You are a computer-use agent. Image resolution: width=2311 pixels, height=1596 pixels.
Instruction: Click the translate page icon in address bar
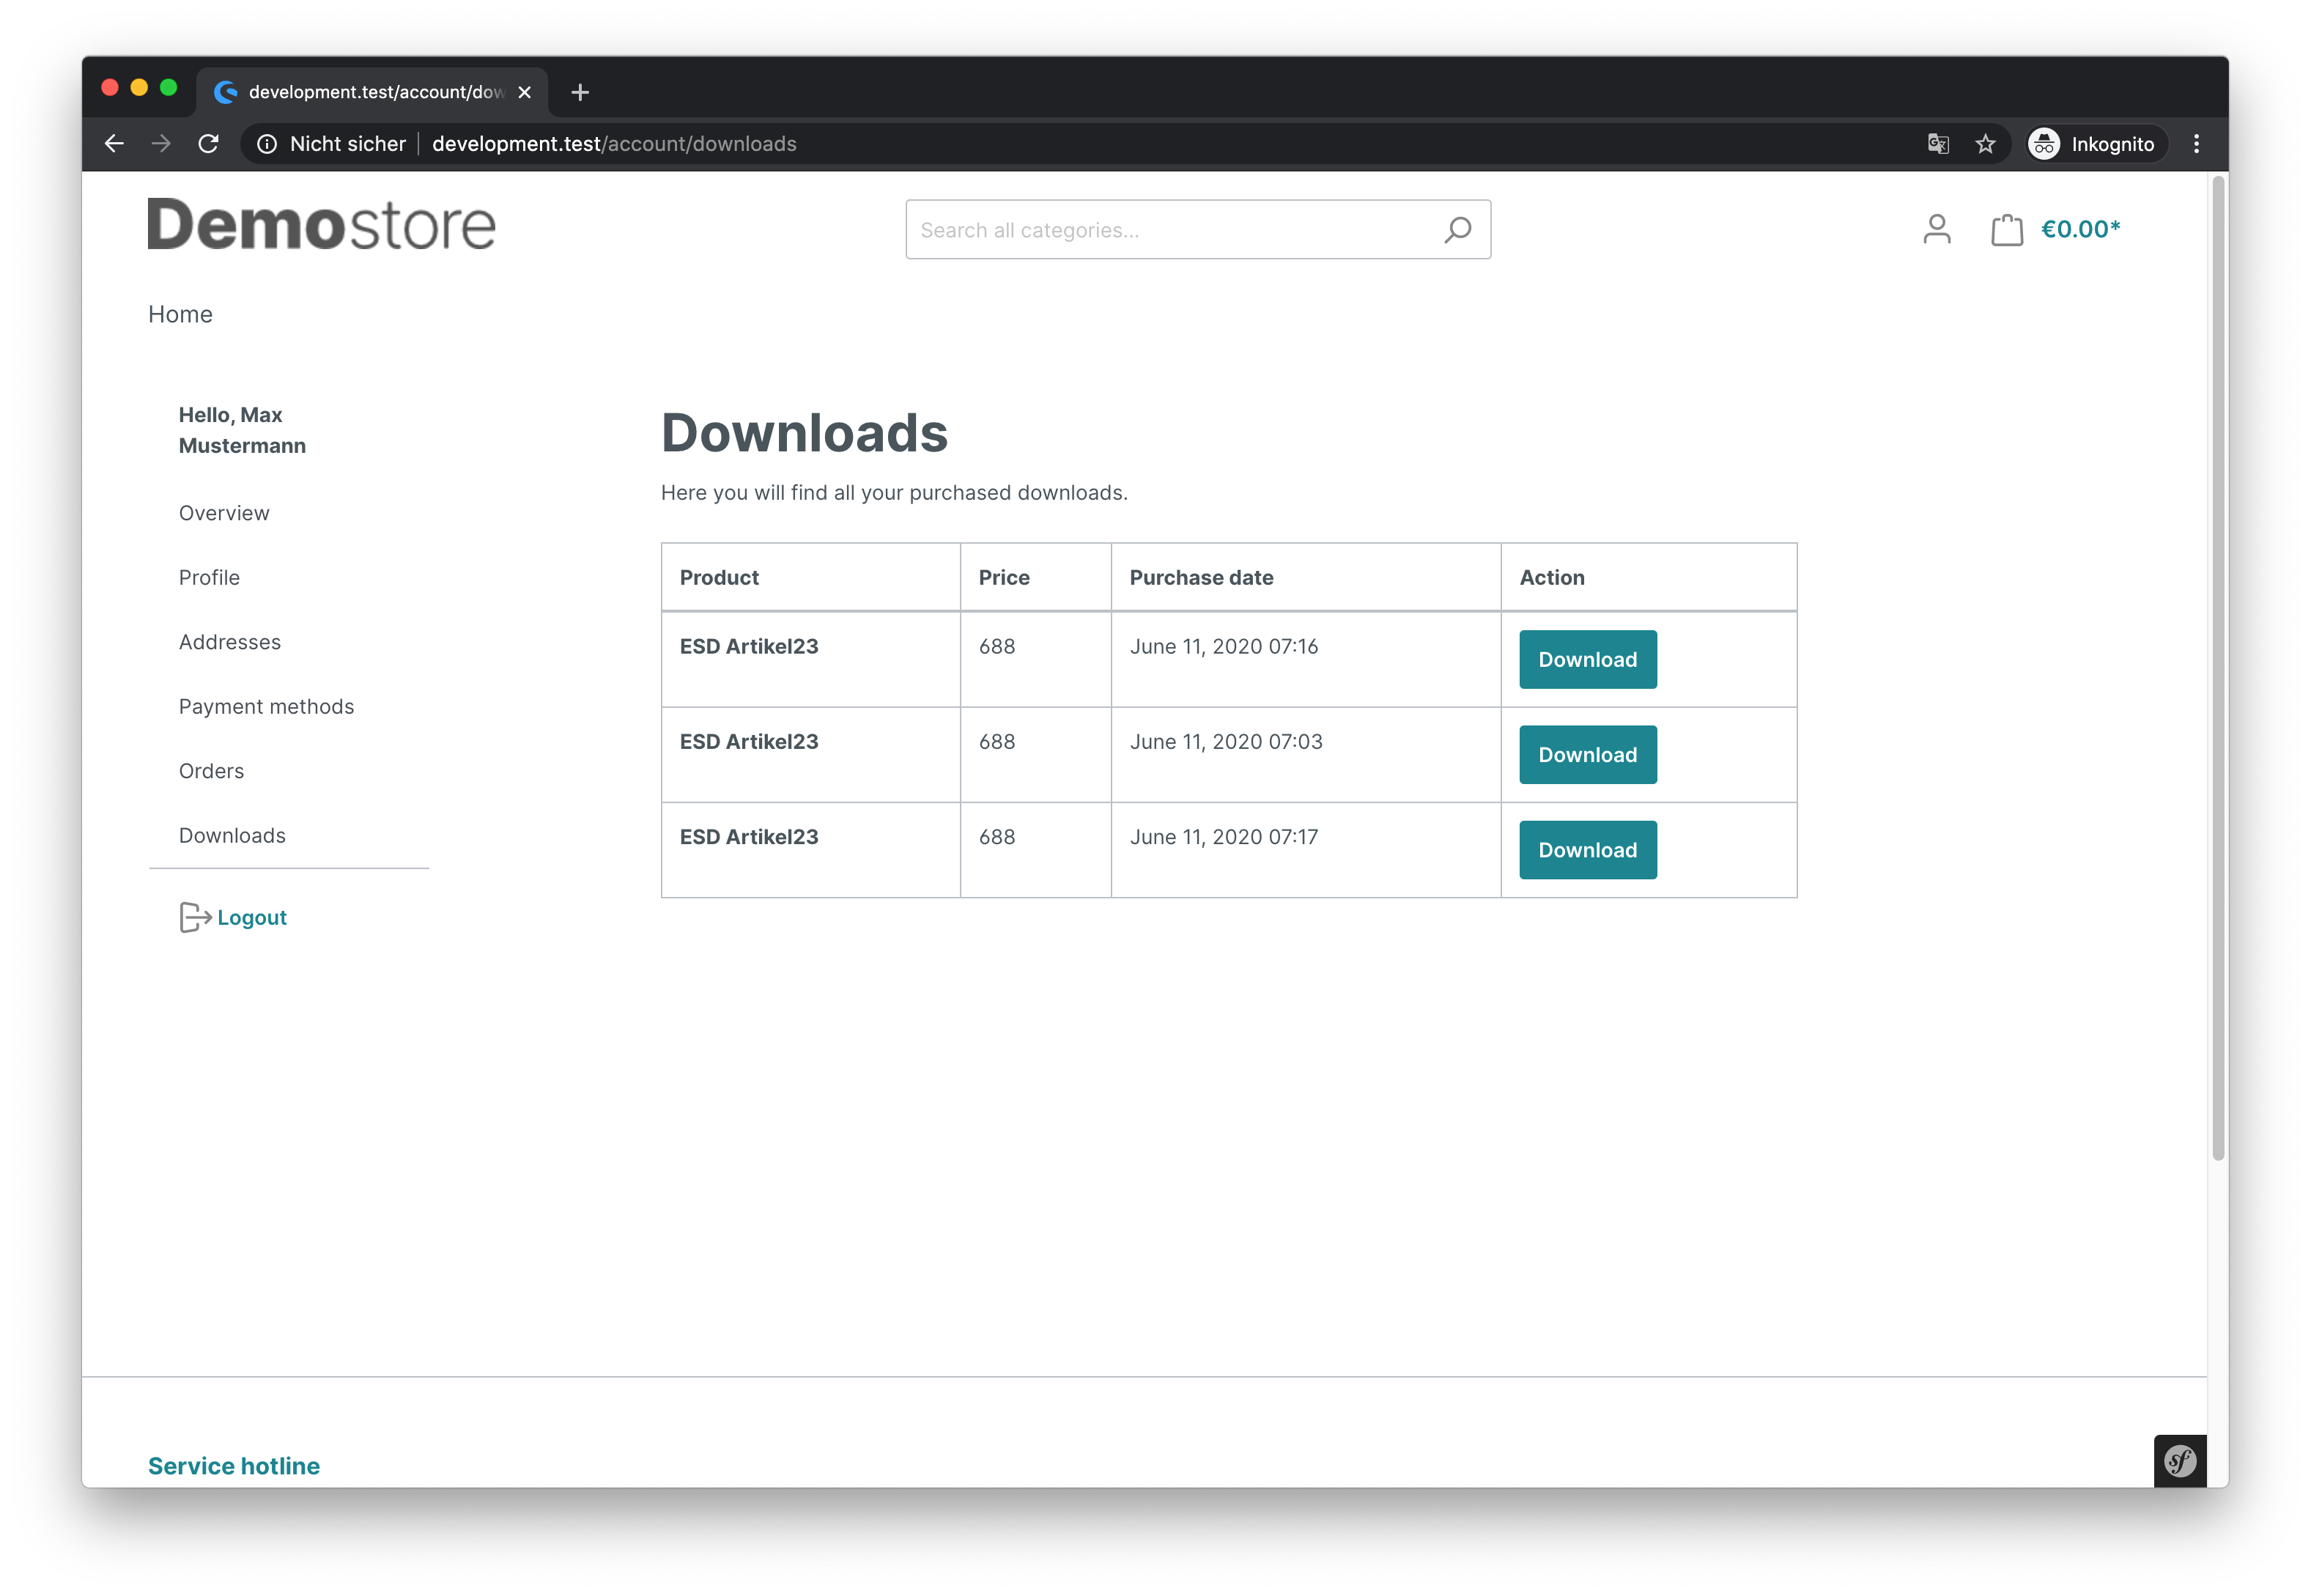[1938, 144]
